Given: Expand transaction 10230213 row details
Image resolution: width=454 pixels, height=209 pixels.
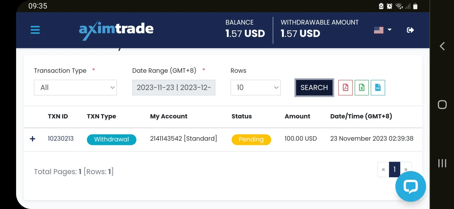Looking at the screenshot, I should point(32,139).
